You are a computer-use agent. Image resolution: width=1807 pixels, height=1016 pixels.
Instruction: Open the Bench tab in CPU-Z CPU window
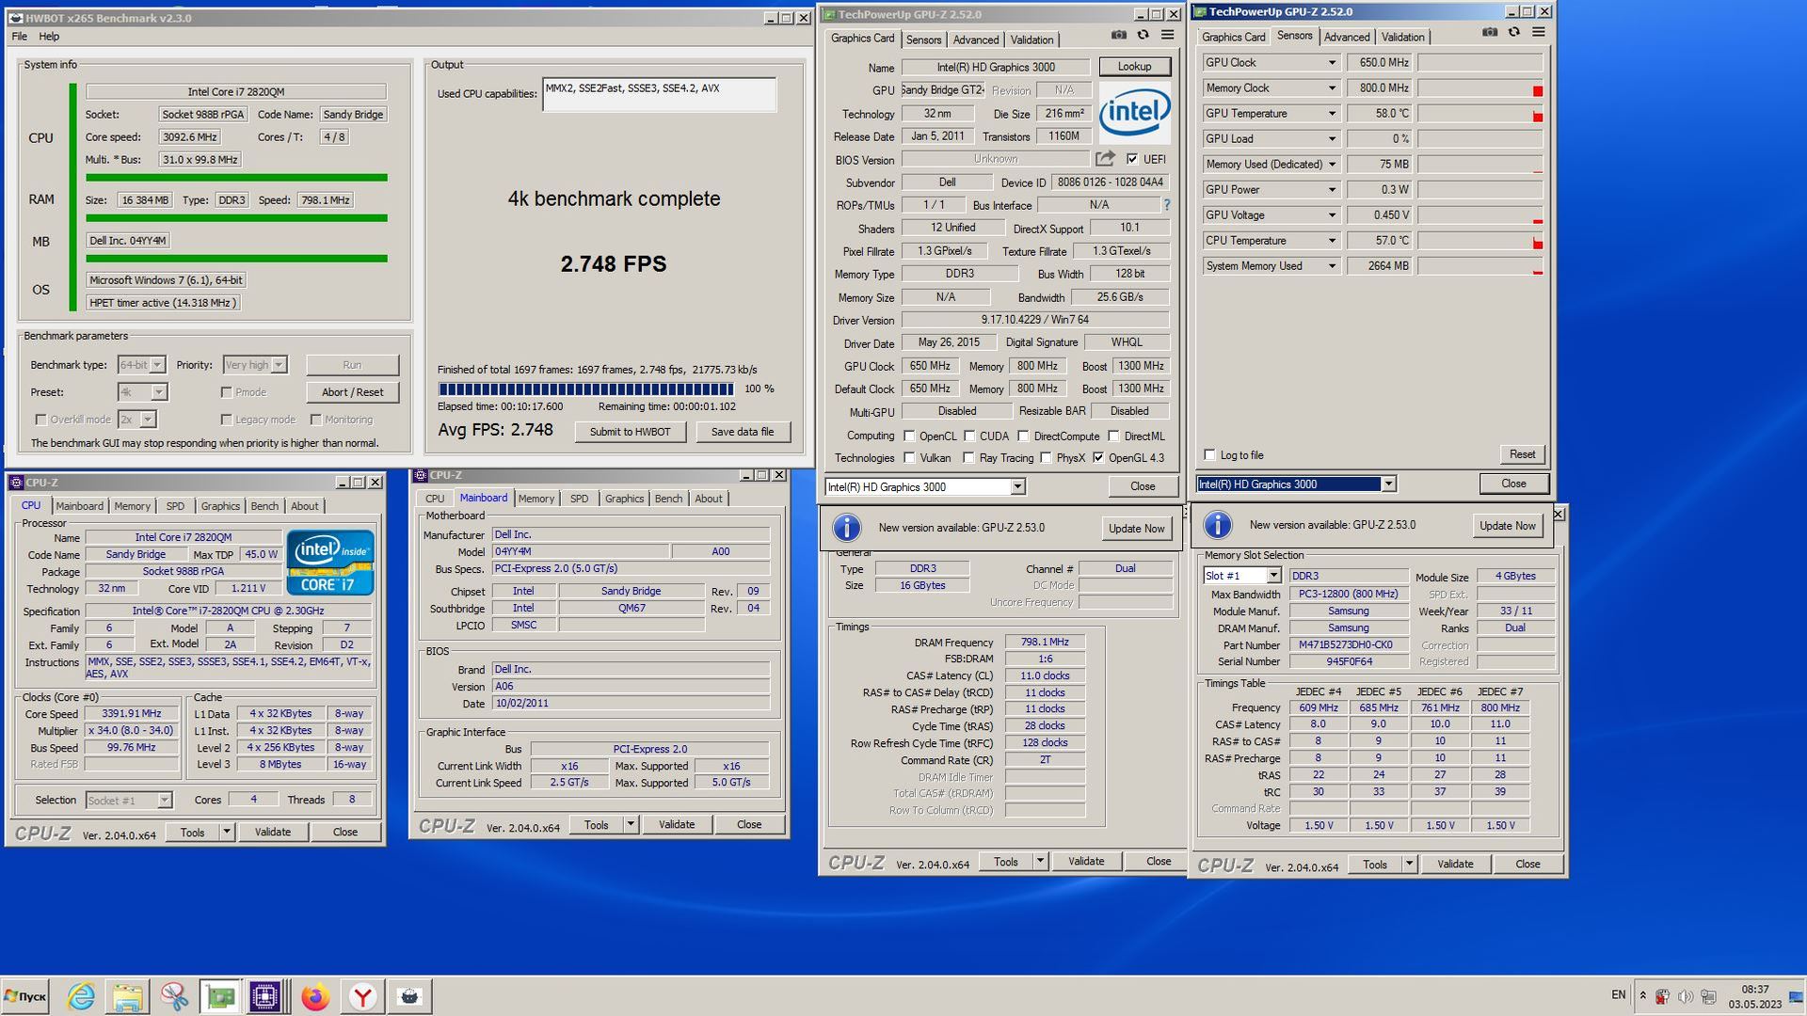[x=264, y=506]
